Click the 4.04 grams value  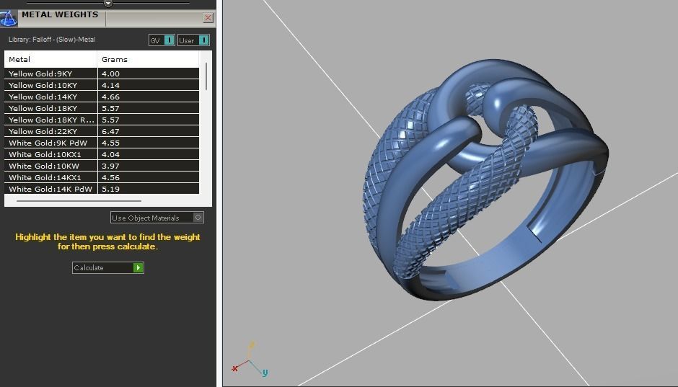pos(110,155)
